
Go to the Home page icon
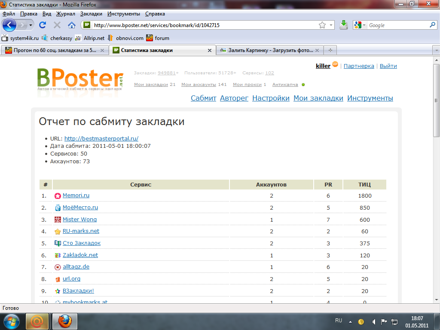pyautogui.click(x=72, y=25)
